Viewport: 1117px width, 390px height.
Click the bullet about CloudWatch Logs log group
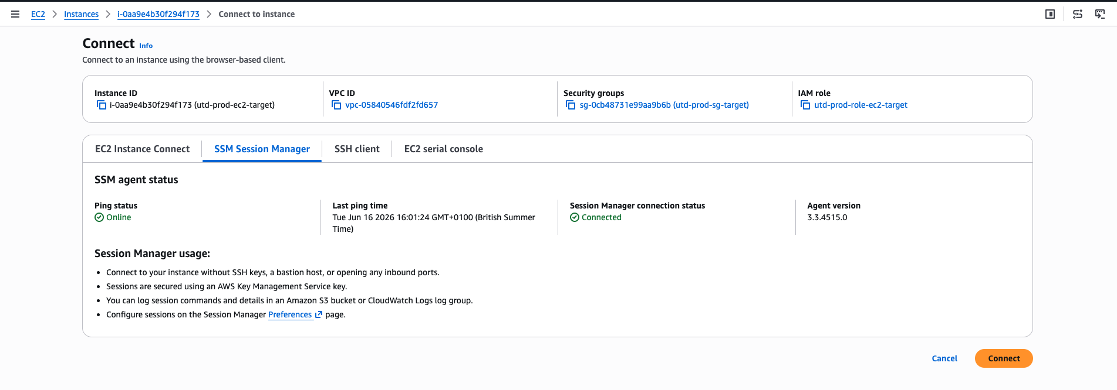coord(289,300)
